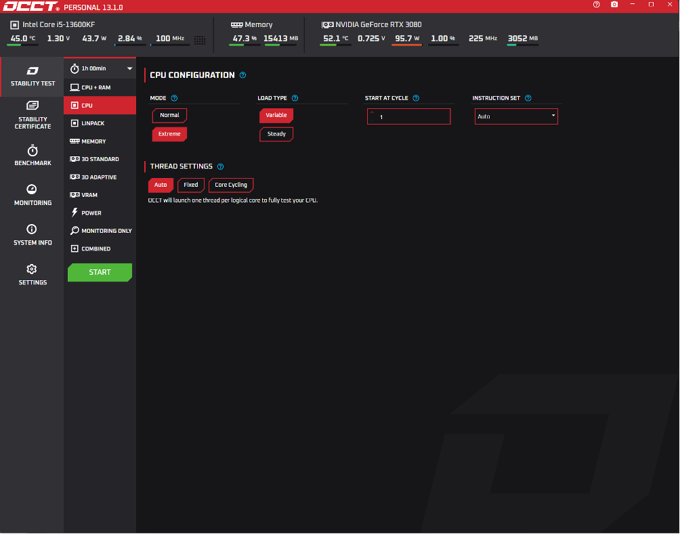Viewport: 680px width, 534px height.
Task: Click the GPU clock 225 MHz reading
Action: pos(483,39)
